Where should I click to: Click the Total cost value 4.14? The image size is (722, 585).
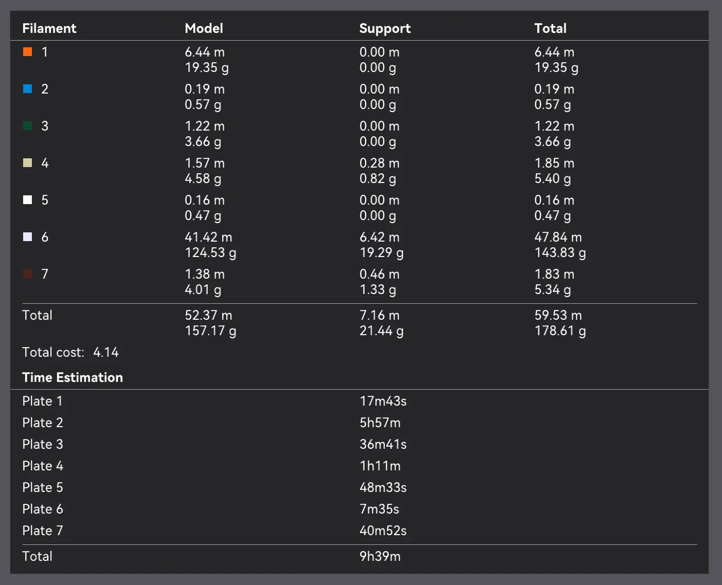[x=106, y=352]
